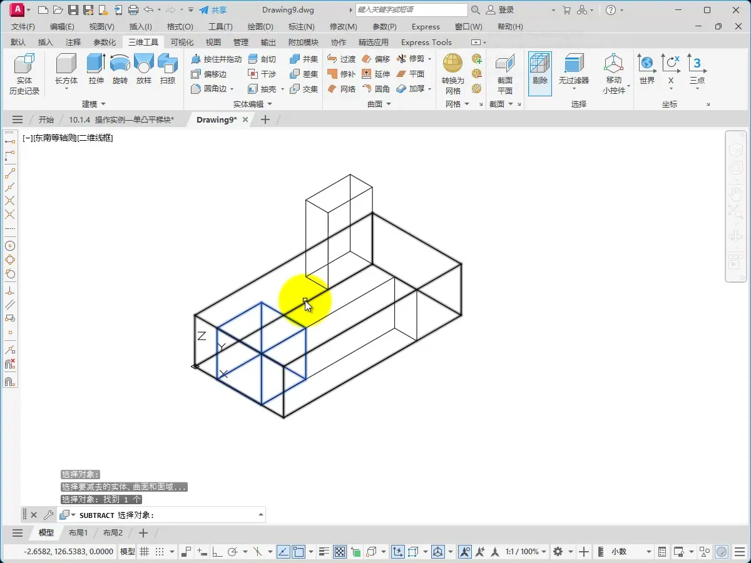Toggle grid display in status bar
This screenshot has height=563, width=751.
(x=145, y=552)
